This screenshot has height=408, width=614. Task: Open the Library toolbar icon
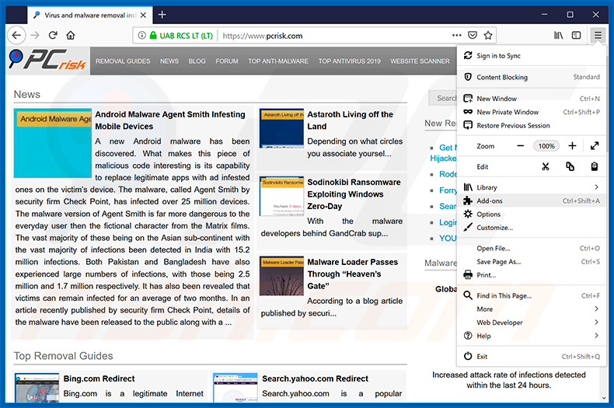coord(558,35)
